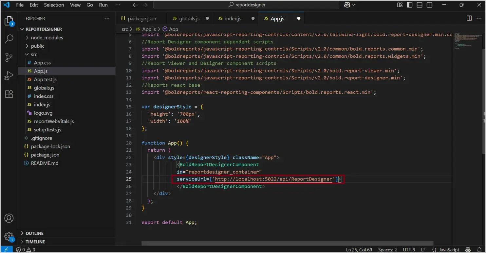Toggle the Secondary Side Bar
This screenshot has width=486, height=253.
pyautogui.click(x=430, y=5)
